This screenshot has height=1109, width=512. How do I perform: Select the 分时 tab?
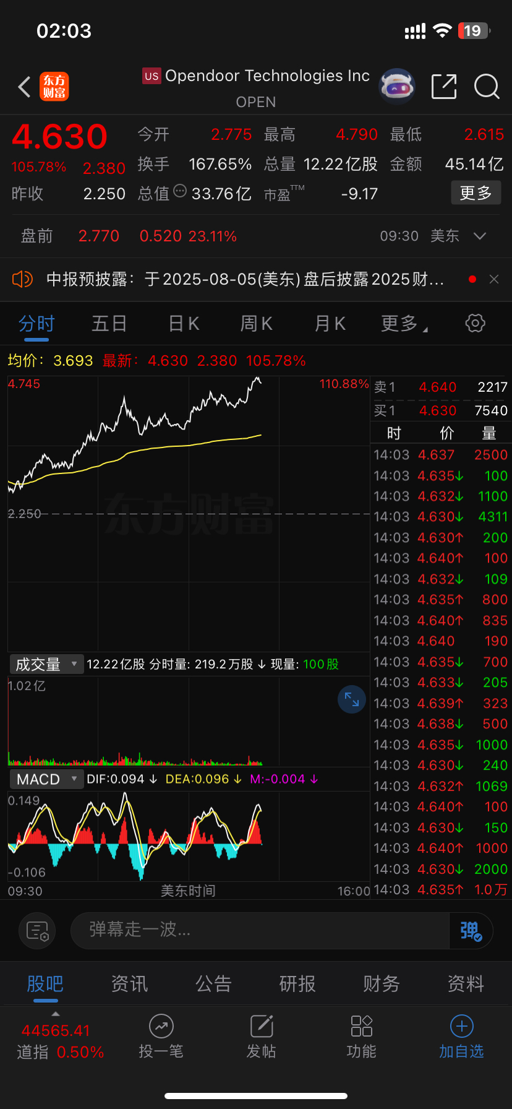coord(36,323)
